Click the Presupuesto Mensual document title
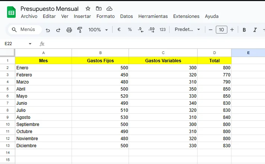265x164 pixels. click(x=49, y=9)
